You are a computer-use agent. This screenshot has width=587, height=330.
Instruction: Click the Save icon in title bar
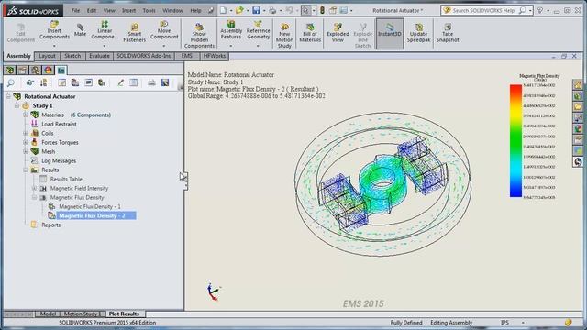point(256,10)
